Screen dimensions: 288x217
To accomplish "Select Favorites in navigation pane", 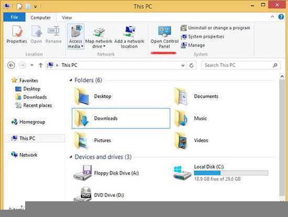I will click(x=25, y=80).
